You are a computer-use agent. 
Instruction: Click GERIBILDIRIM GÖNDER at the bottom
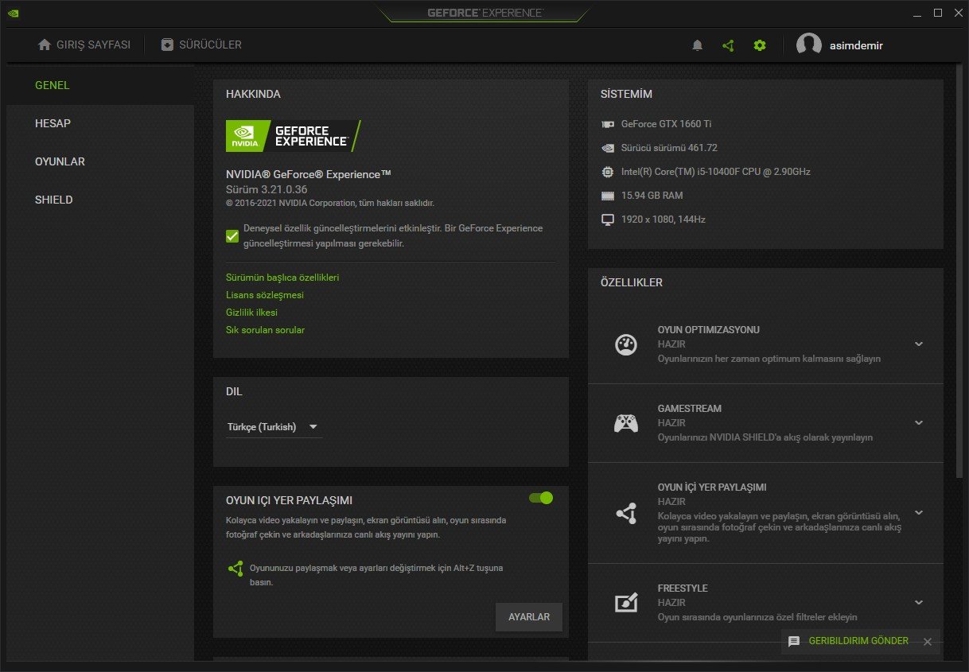pos(858,641)
